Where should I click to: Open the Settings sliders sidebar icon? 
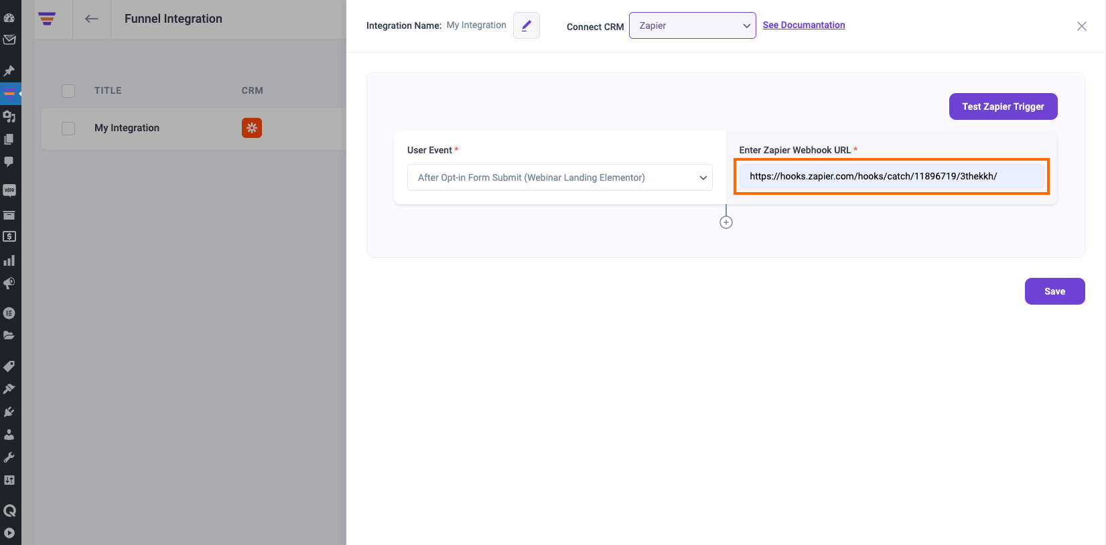pos(9,480)
